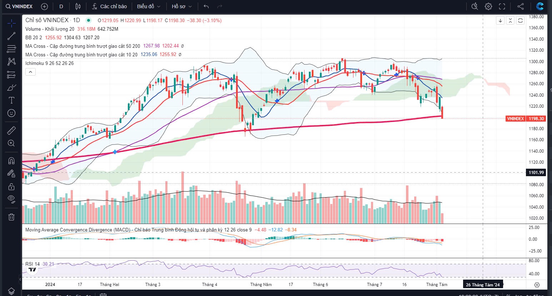552x296 pixels.
Task: Select the MA Cross 10 20 indicator legend
Action: click(81, 55)
